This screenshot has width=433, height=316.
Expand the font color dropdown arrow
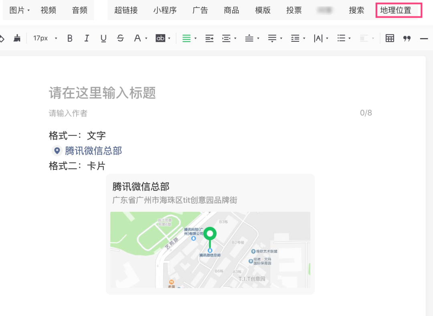(146, 38)
